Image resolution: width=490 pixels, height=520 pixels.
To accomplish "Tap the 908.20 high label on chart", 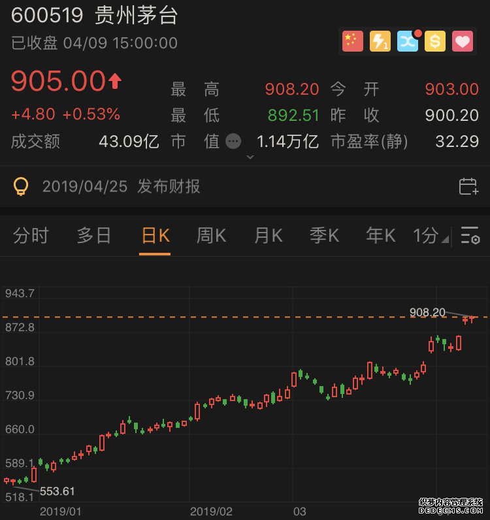I will tap(427, 312).
